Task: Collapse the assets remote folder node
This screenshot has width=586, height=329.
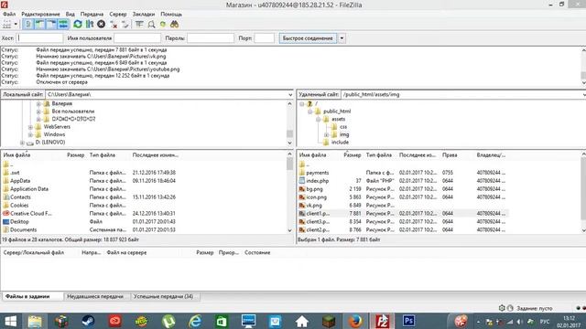Action: click(x=318, y=120)
